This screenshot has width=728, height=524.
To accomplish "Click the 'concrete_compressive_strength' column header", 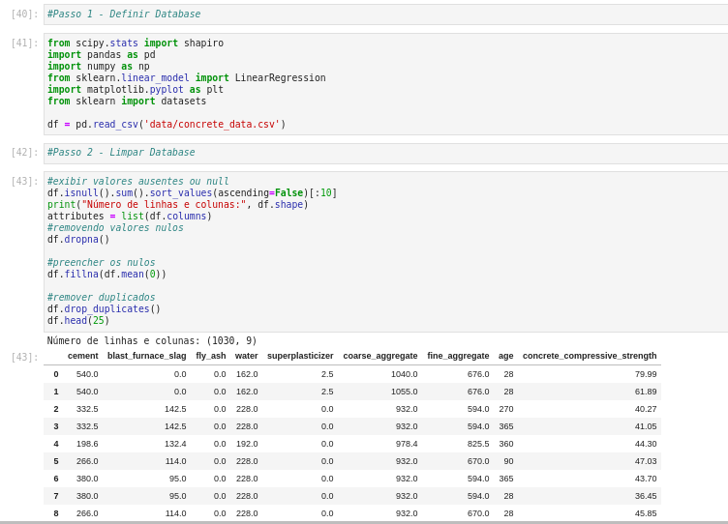I will pyautogui.click(x=590, y=356).
